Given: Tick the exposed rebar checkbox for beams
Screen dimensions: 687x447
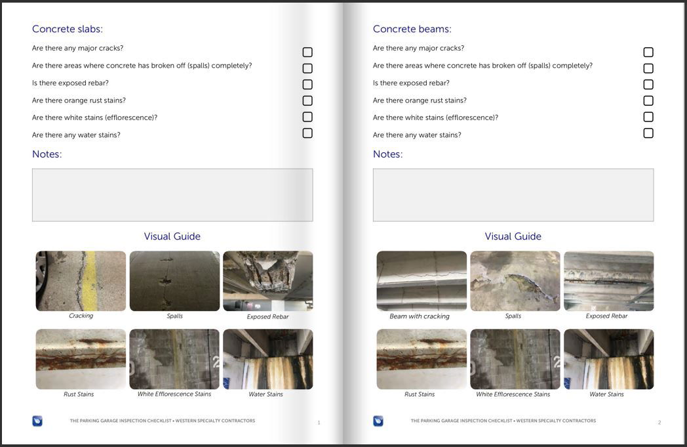Looking at the screenshot, I should tap(648, 84).
